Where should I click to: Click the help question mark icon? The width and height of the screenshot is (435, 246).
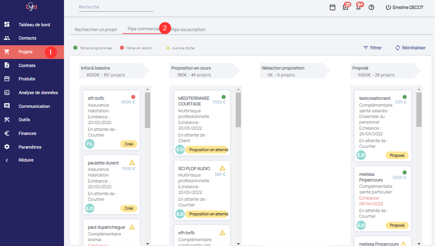pyautogui.click(x=371, y=7)
